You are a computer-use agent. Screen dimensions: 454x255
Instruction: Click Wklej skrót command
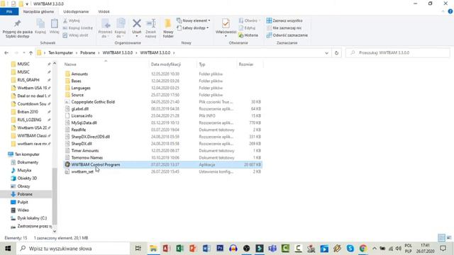pos(75,35)
